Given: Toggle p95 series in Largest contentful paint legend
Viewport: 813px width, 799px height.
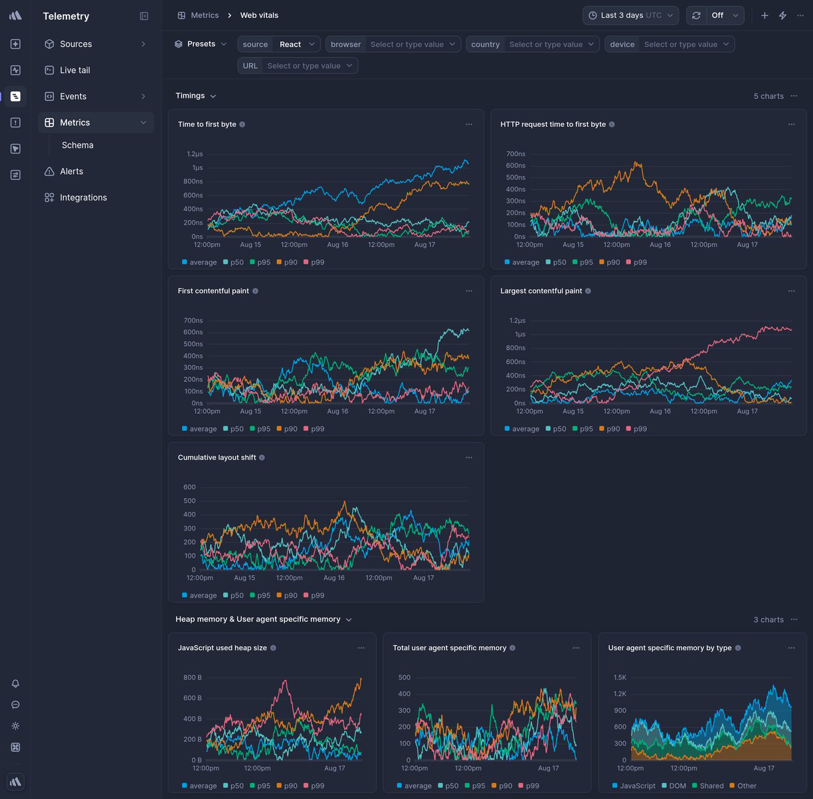Looking at the screenshot, I should coord(583,429).
